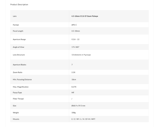The height and width of the screenshot is (127, 159).
Task: Select the APS-C format value
Action: click(74, 25)
